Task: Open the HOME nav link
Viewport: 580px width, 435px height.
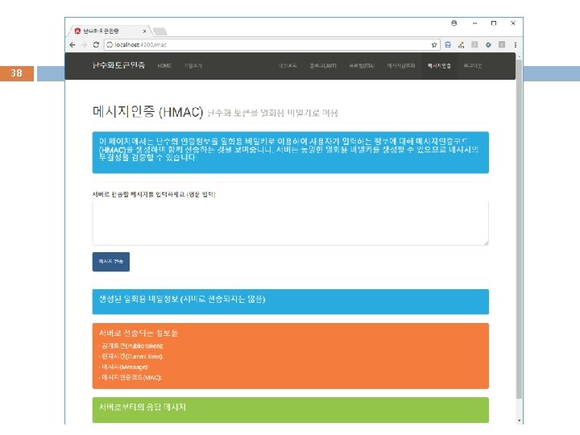Action: [164, 66]
